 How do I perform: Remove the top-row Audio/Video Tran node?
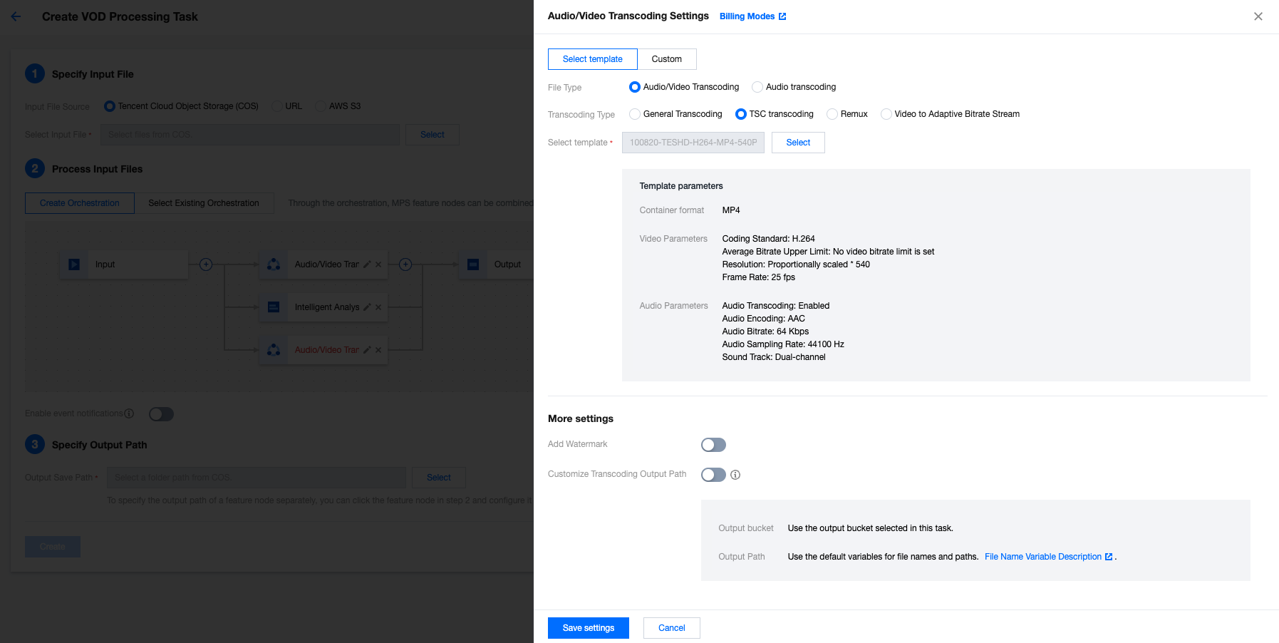[378, 264]
